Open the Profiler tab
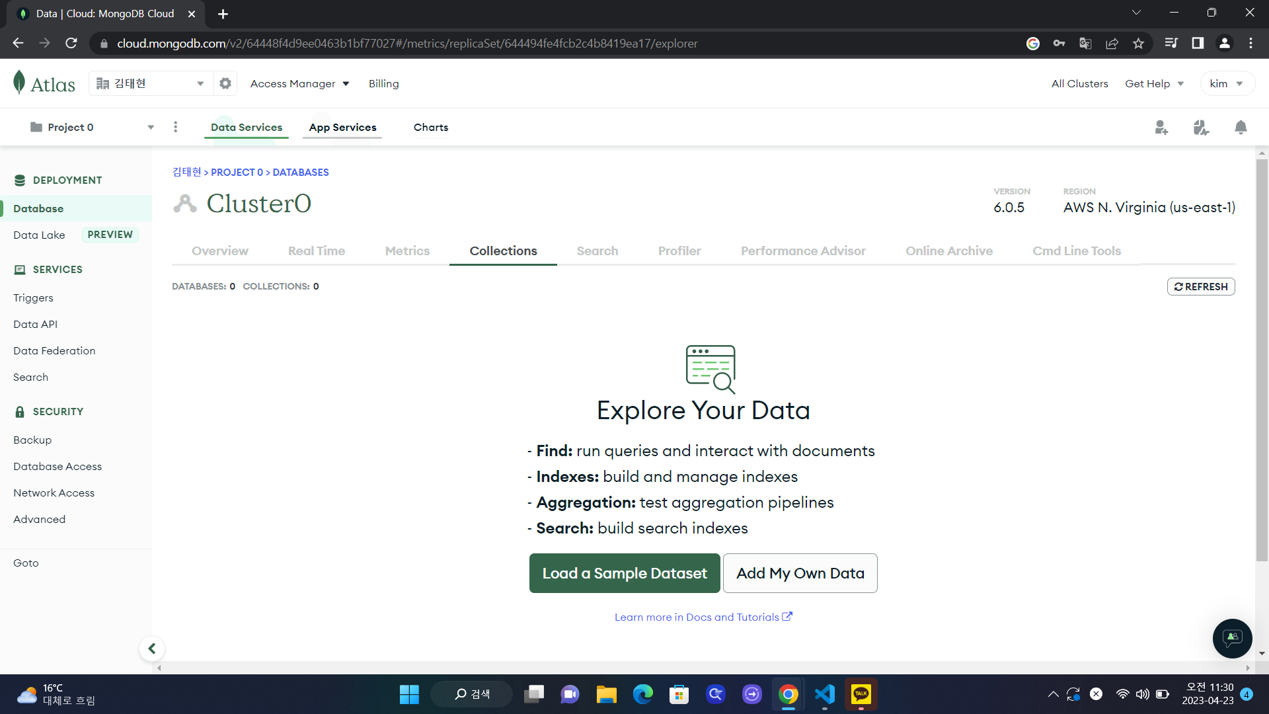 point(679,251)
